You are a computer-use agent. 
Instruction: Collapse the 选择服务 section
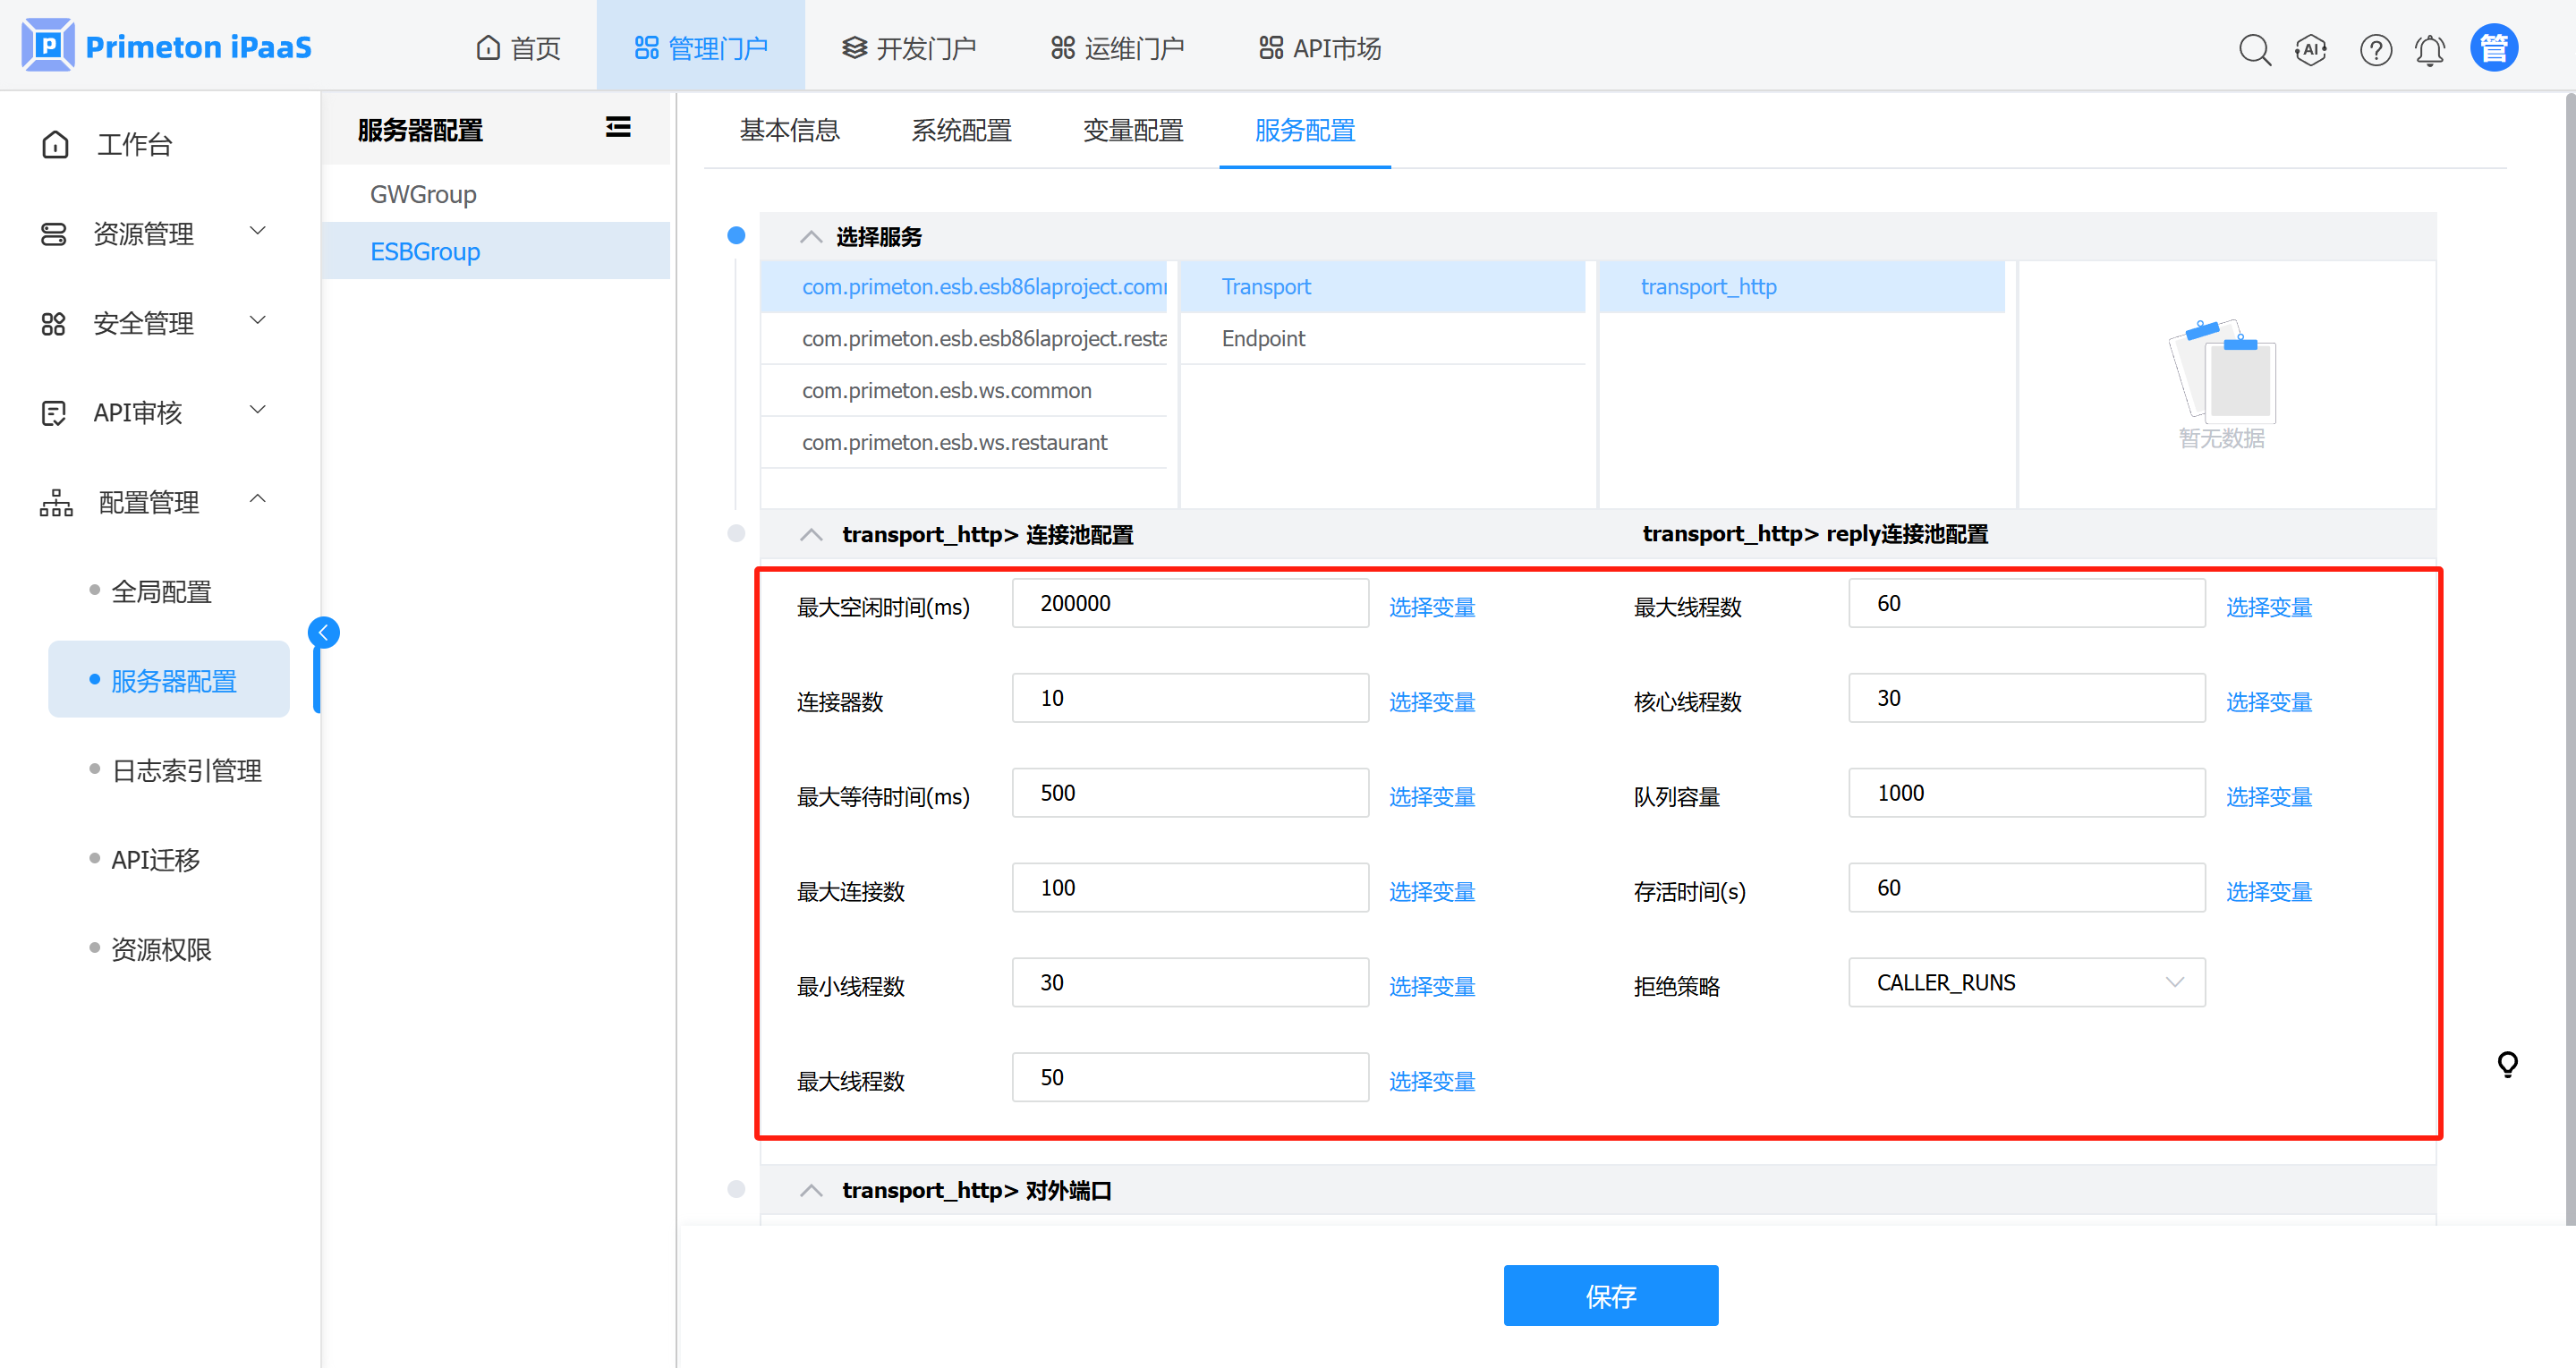(x=811, y=237)
